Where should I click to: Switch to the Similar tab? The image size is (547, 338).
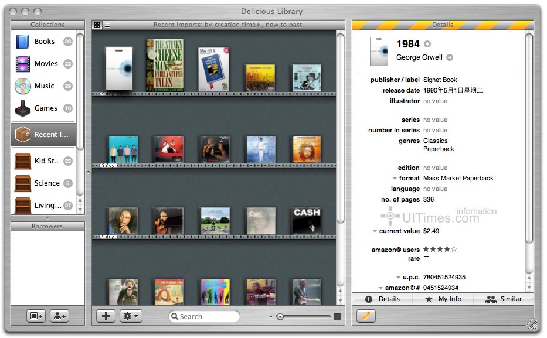tap(504, 299)
